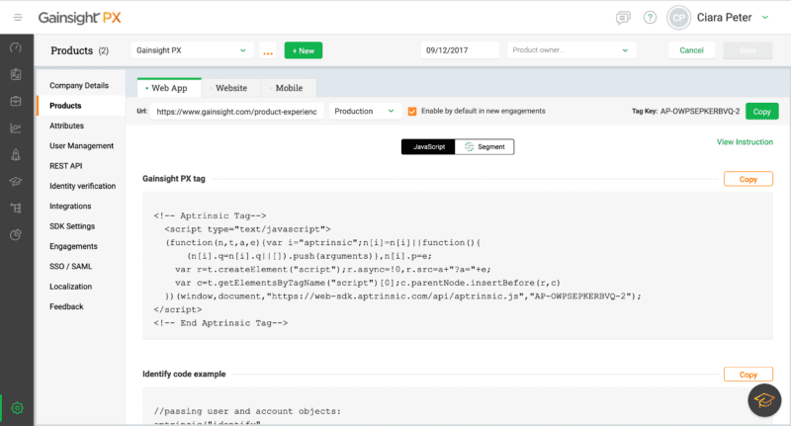
Task: Click the briefcase icon in left sidebar
Action: point(16,101)
